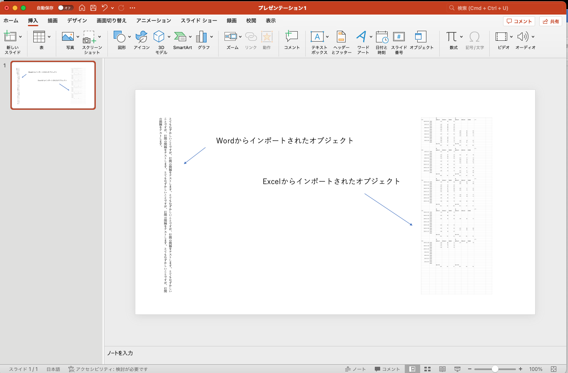Insert a コメント from the ribbon
Image resolution: width=568 pixels, height=373 pixels.
[291, 37]
